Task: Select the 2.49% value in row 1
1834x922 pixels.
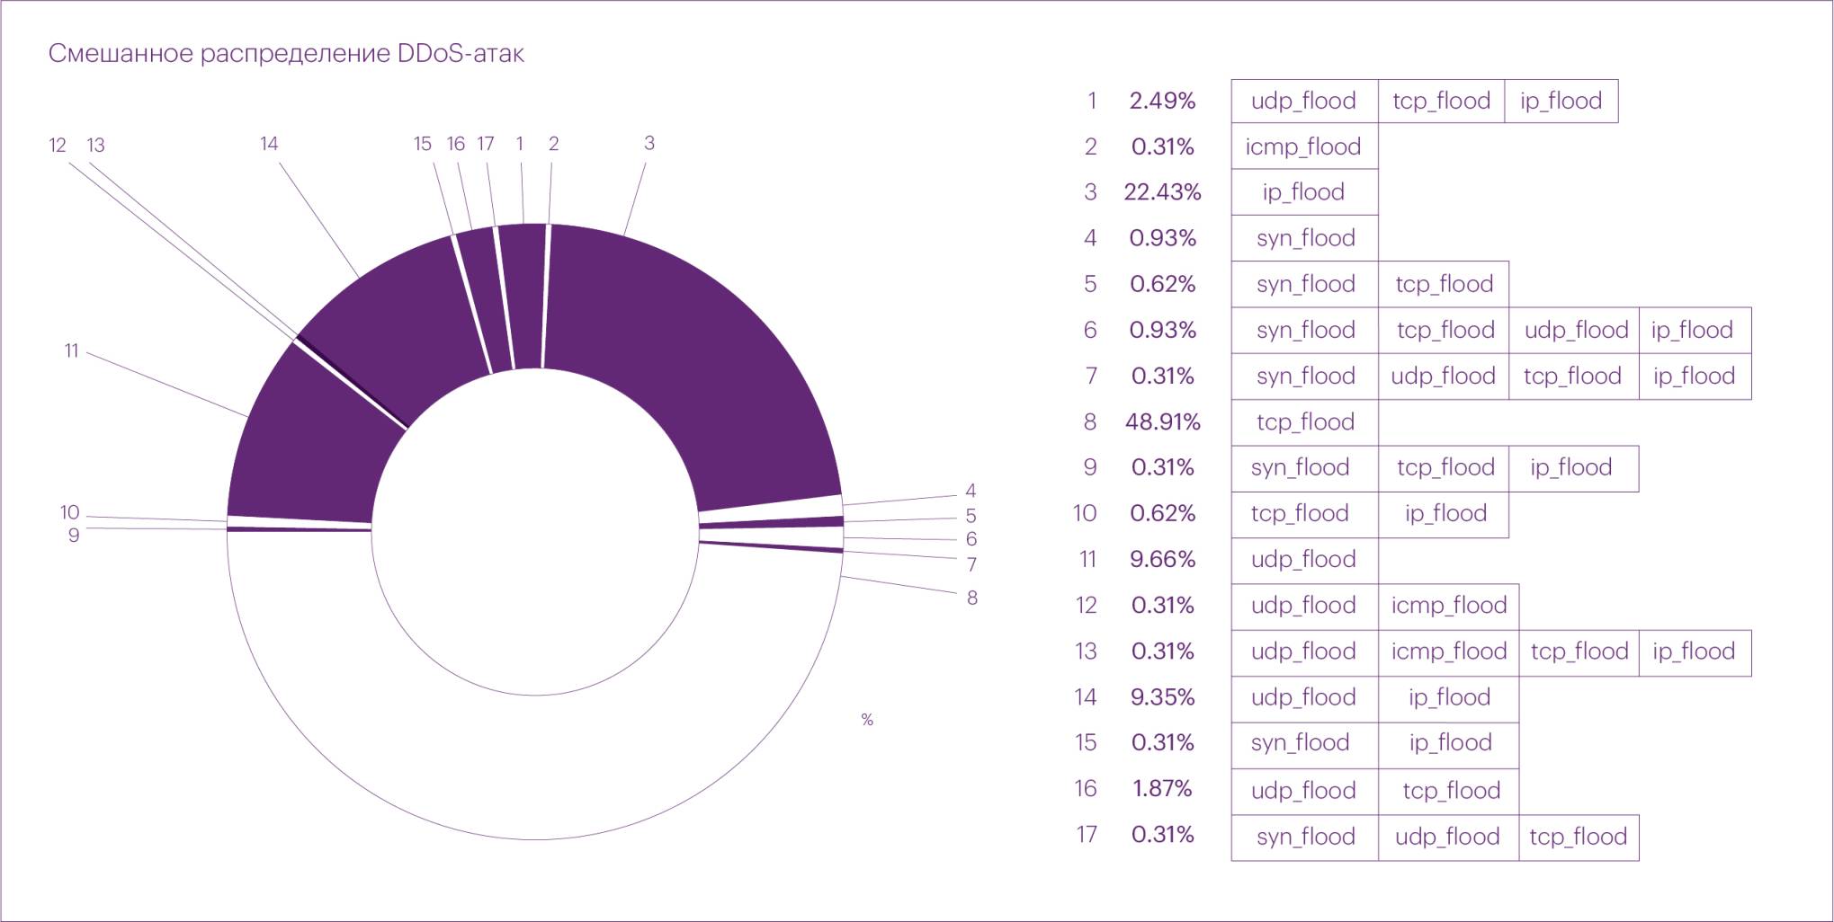Action: pos(1163,101)
